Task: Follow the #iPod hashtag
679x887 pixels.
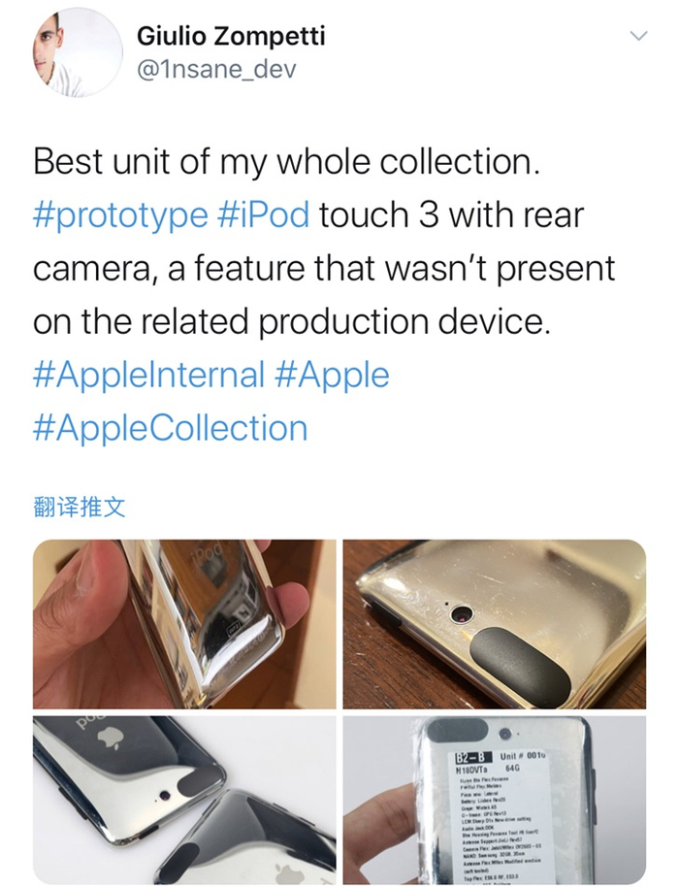Action: point(263,215)
